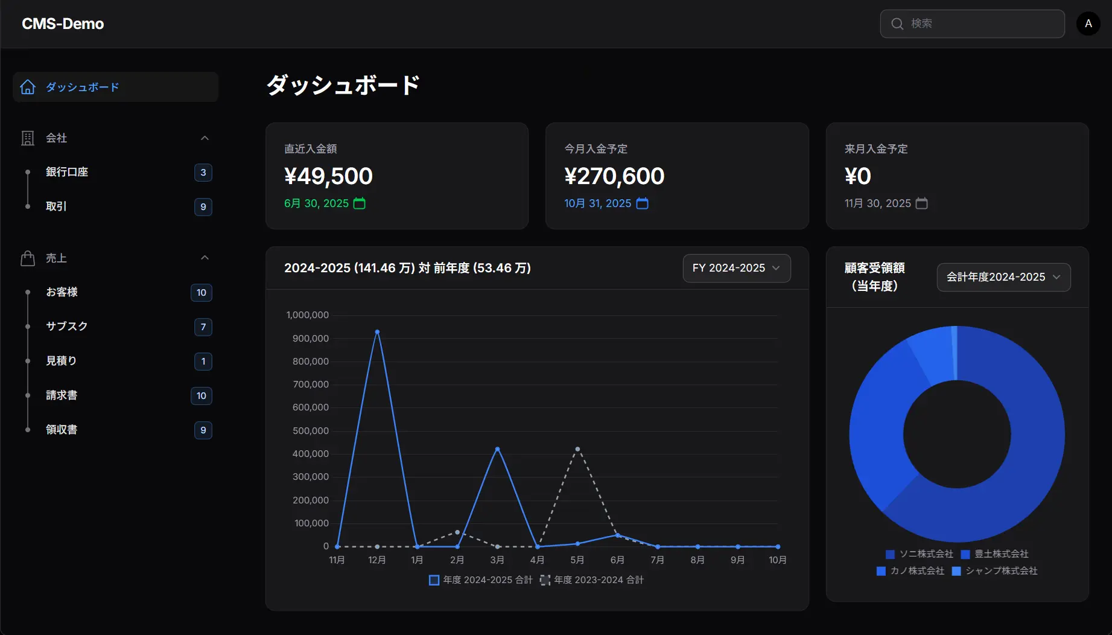Click the blue calendar icon for 10月 31, 2025

[x=643, y=203]
